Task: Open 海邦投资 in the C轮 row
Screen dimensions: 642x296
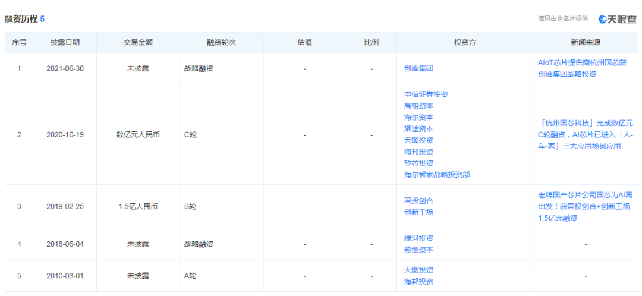Action: point(418,152)
